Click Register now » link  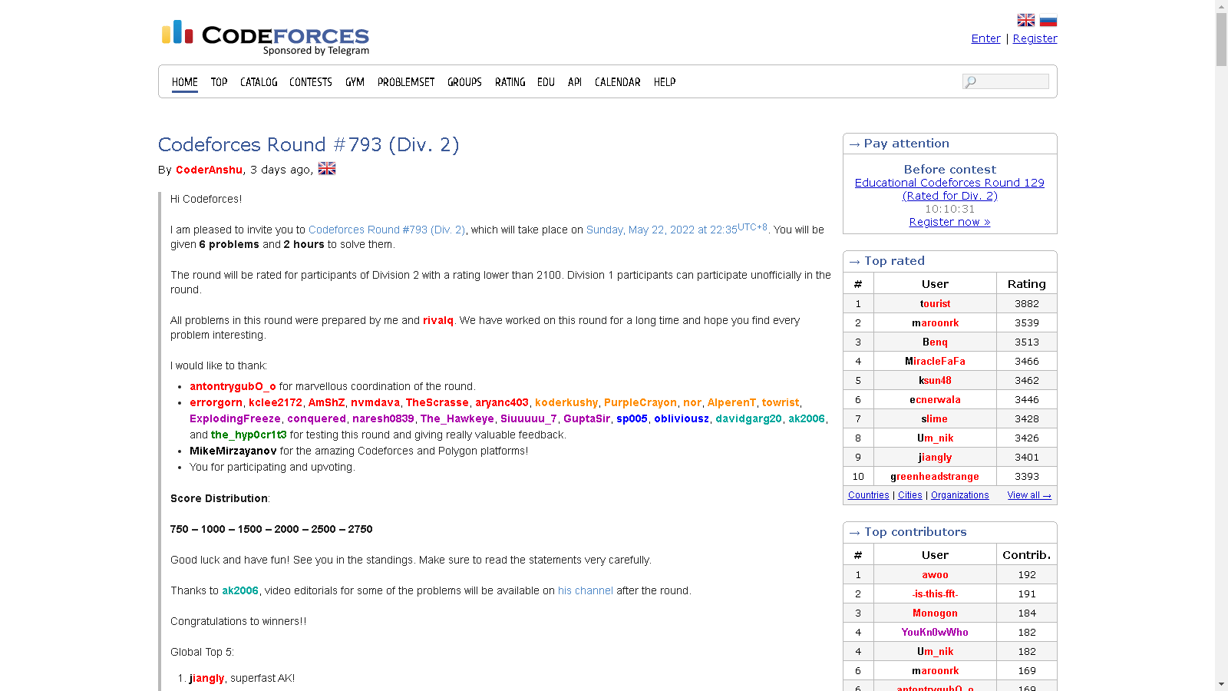pyautogui.click(x=949, y=222)
